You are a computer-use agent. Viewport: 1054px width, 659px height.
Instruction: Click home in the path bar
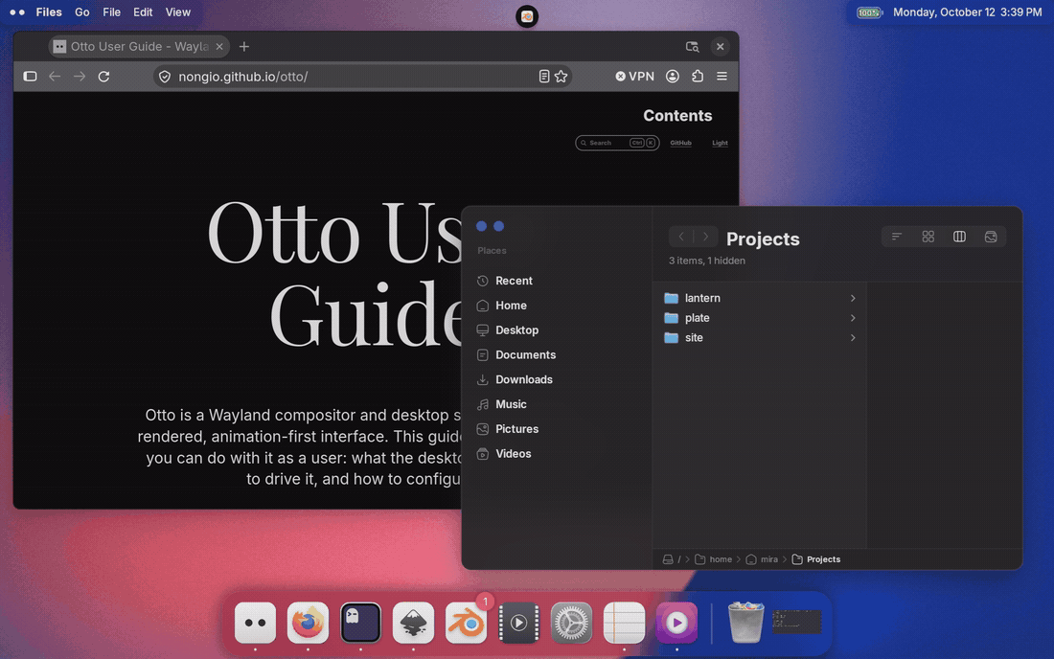[x=713, y=559]
